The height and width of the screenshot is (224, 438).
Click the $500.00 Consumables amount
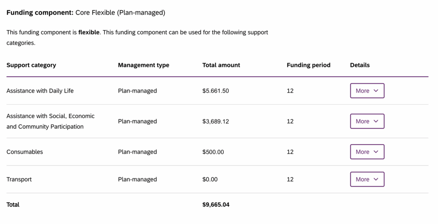click(x=213, y=152)
